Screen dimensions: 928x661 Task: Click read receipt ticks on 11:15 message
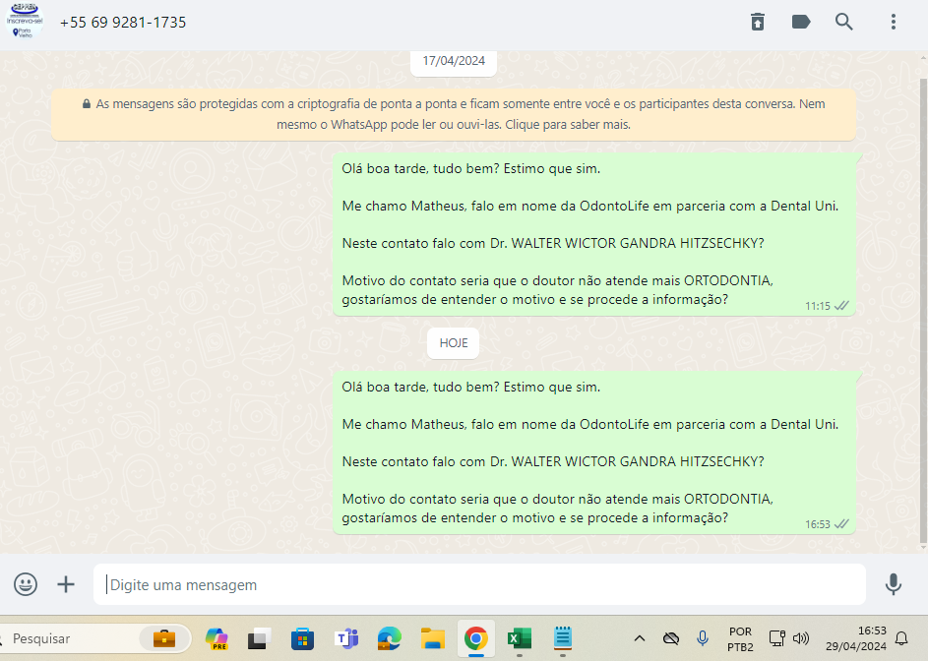pos(841,306)
